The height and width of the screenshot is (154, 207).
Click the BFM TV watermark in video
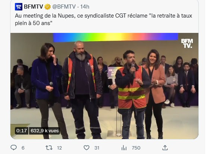click(x=187, y=43)
